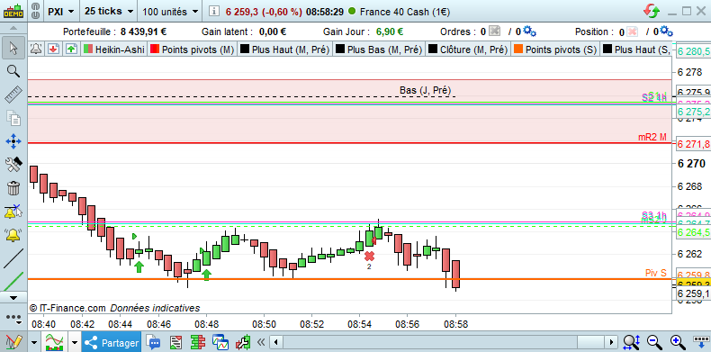Collapse the left toolbar with the up arrow
This screenshot has width=711, height=352.
tap(13, 29)
